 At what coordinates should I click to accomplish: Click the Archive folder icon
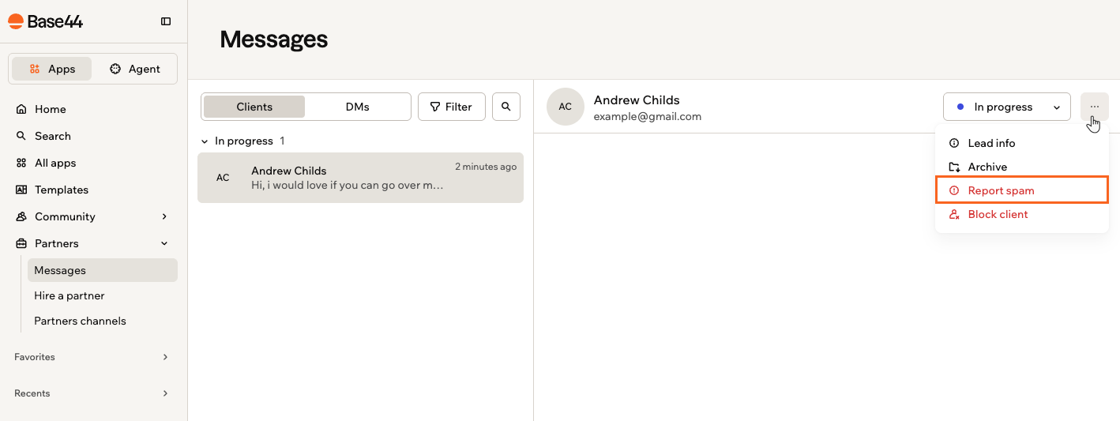[x=954, y=167]
